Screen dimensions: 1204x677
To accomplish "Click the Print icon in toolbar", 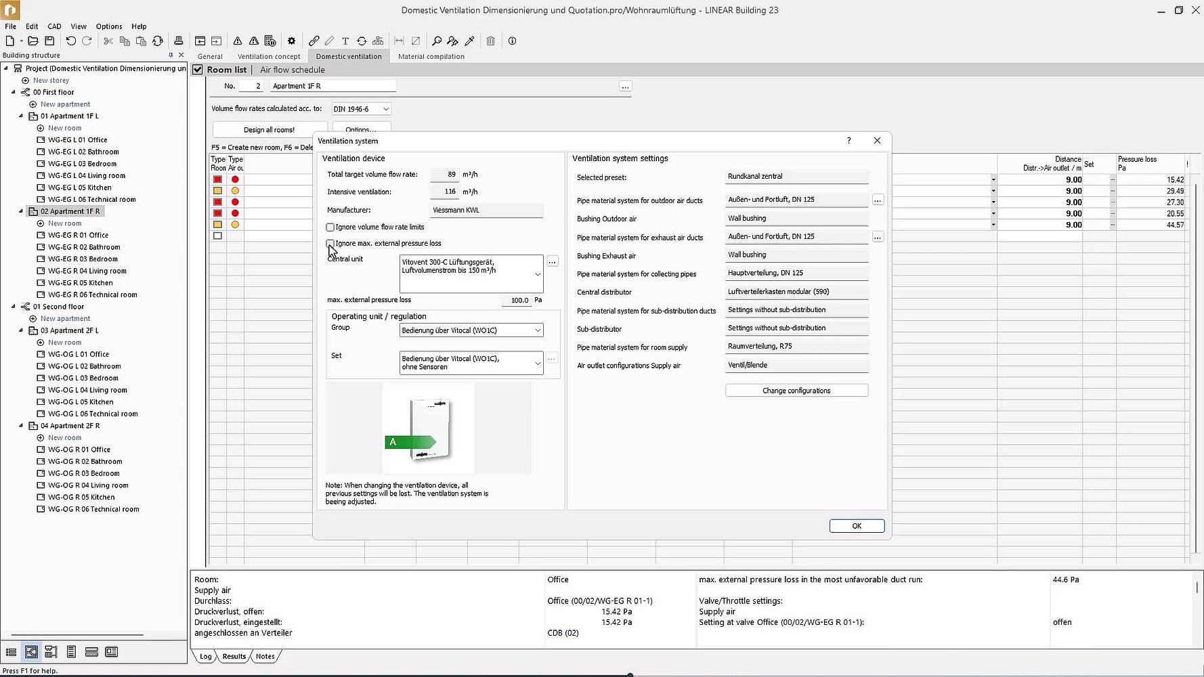I will 178,41.
